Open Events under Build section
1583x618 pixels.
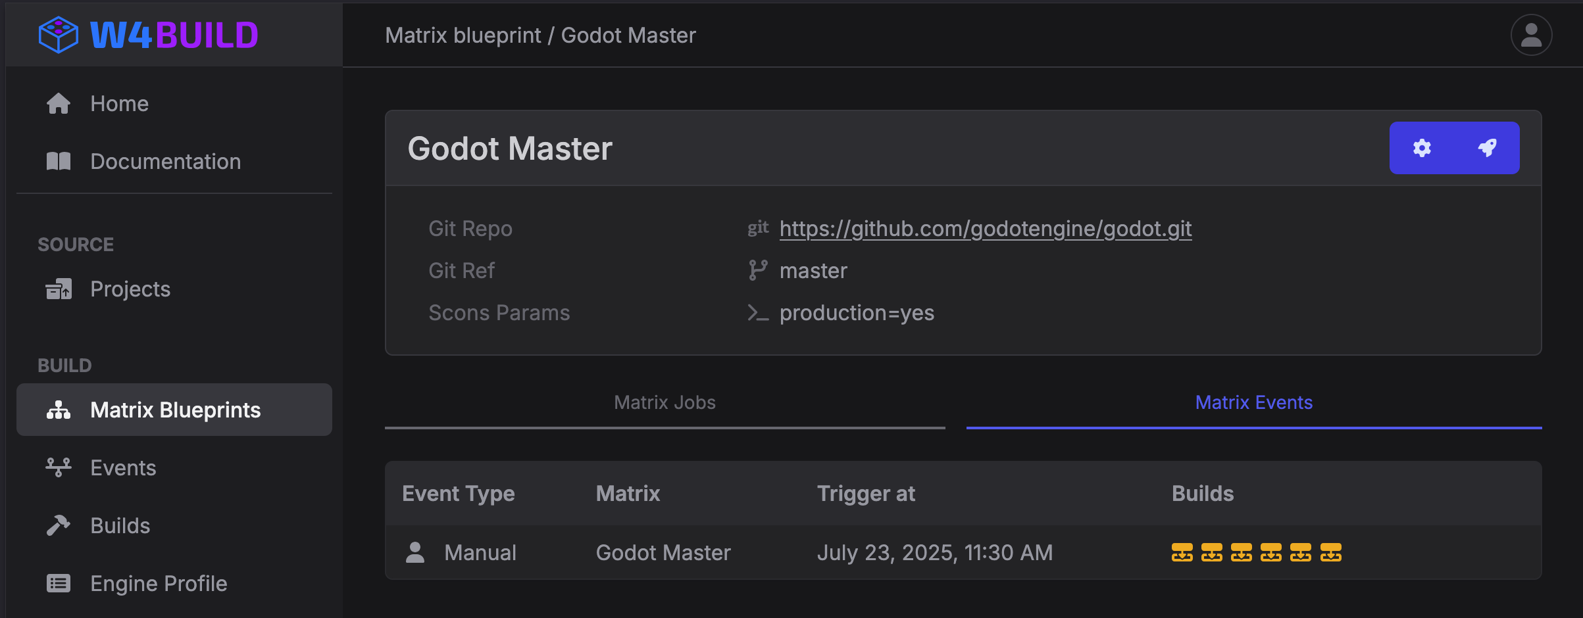tap(174, 467)
